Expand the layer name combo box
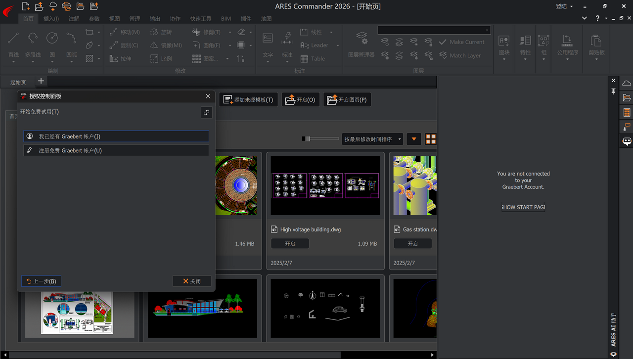The image size is (633, 359). coord(487,30)
